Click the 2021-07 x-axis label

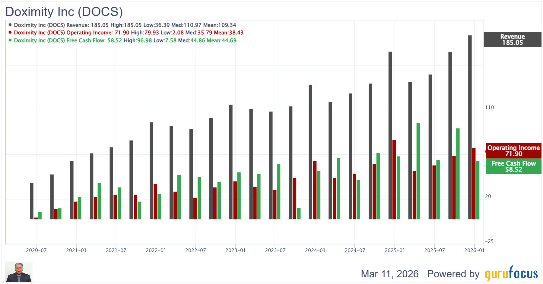coord(116,250)
